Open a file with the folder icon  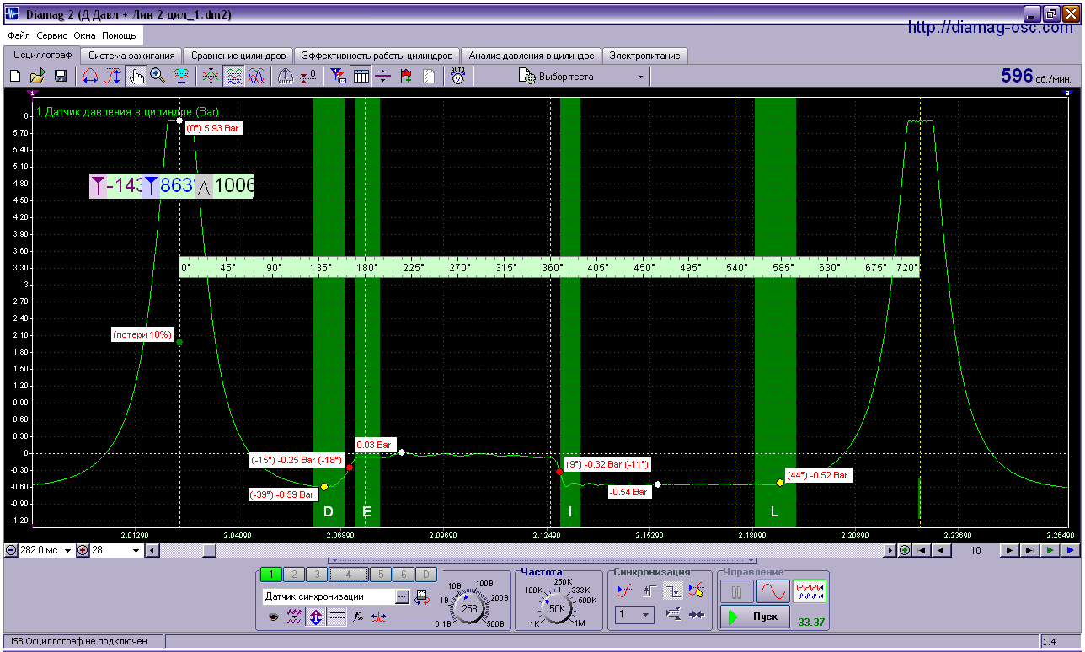coord(38,77)
